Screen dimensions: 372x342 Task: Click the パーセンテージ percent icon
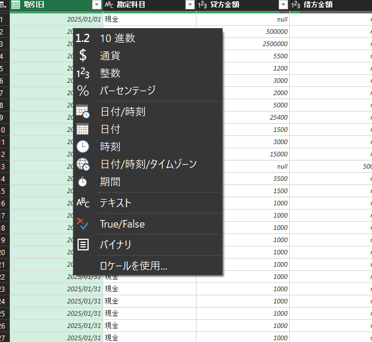(83, 91)
